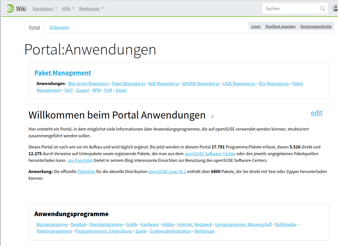The height and width of the screenshot is (246, 338).
Task: Open the Multimedia category link
Action: 285,224
